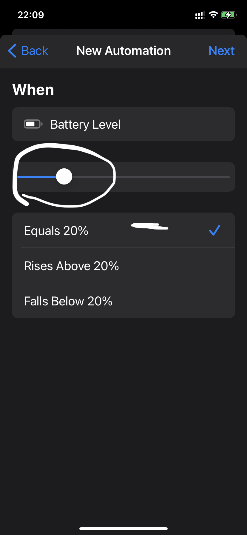Tap the 22:09 clock in the status bar
Image resolution: width=247 pixels, height=535 pixels.
coord(31,15)
